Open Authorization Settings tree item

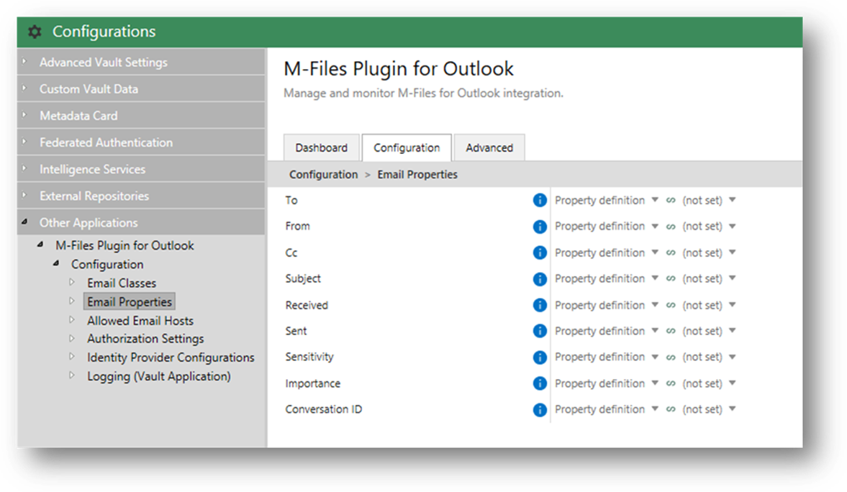146,339
